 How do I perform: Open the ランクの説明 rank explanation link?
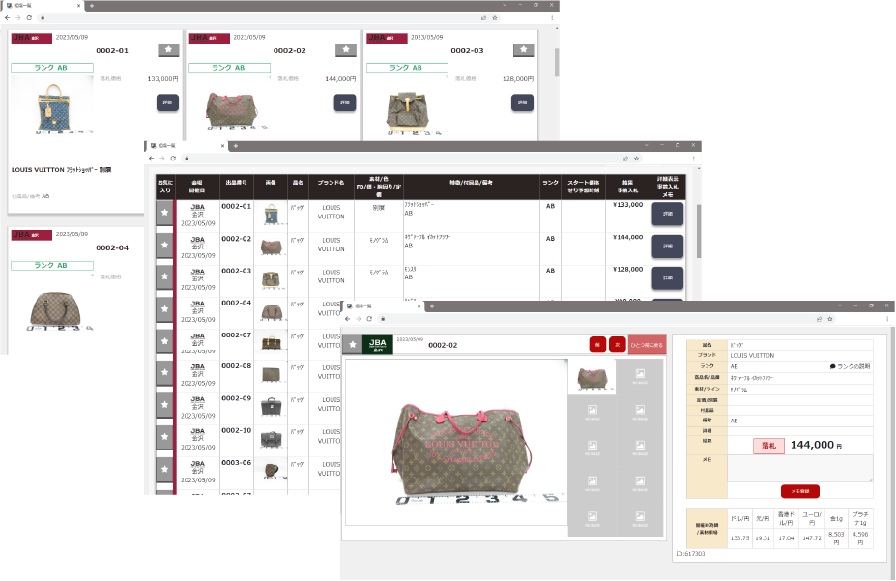click(850, 366)
